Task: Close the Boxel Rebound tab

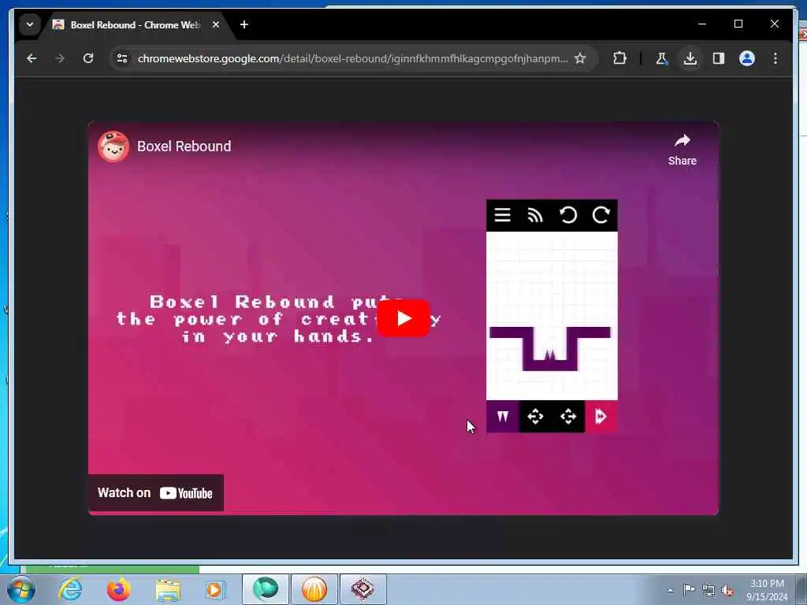Action: coord(216,24)
